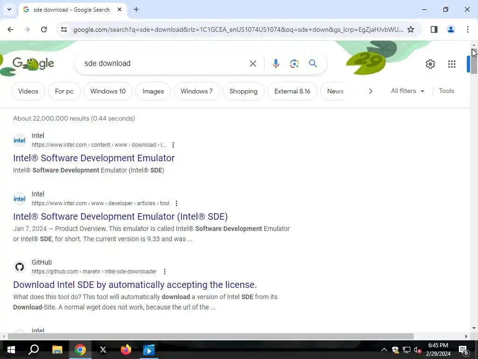Open File Explorer from taskbar
This screenshot has width=478, height=359.
click(x=57, y=350)
